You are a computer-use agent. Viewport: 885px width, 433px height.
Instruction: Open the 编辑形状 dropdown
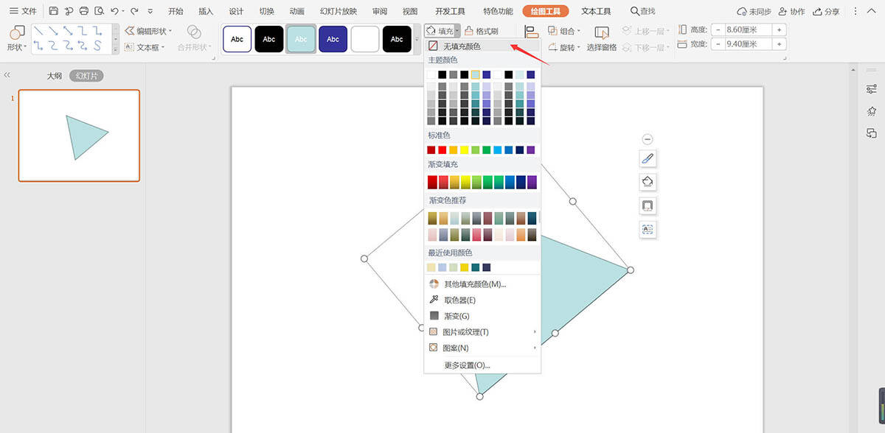coord(148,31)
